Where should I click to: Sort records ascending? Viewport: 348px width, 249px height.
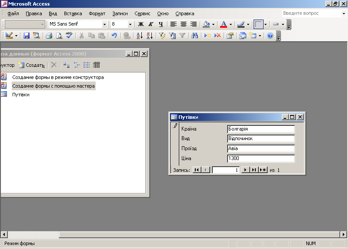click(x=139, y=36)
